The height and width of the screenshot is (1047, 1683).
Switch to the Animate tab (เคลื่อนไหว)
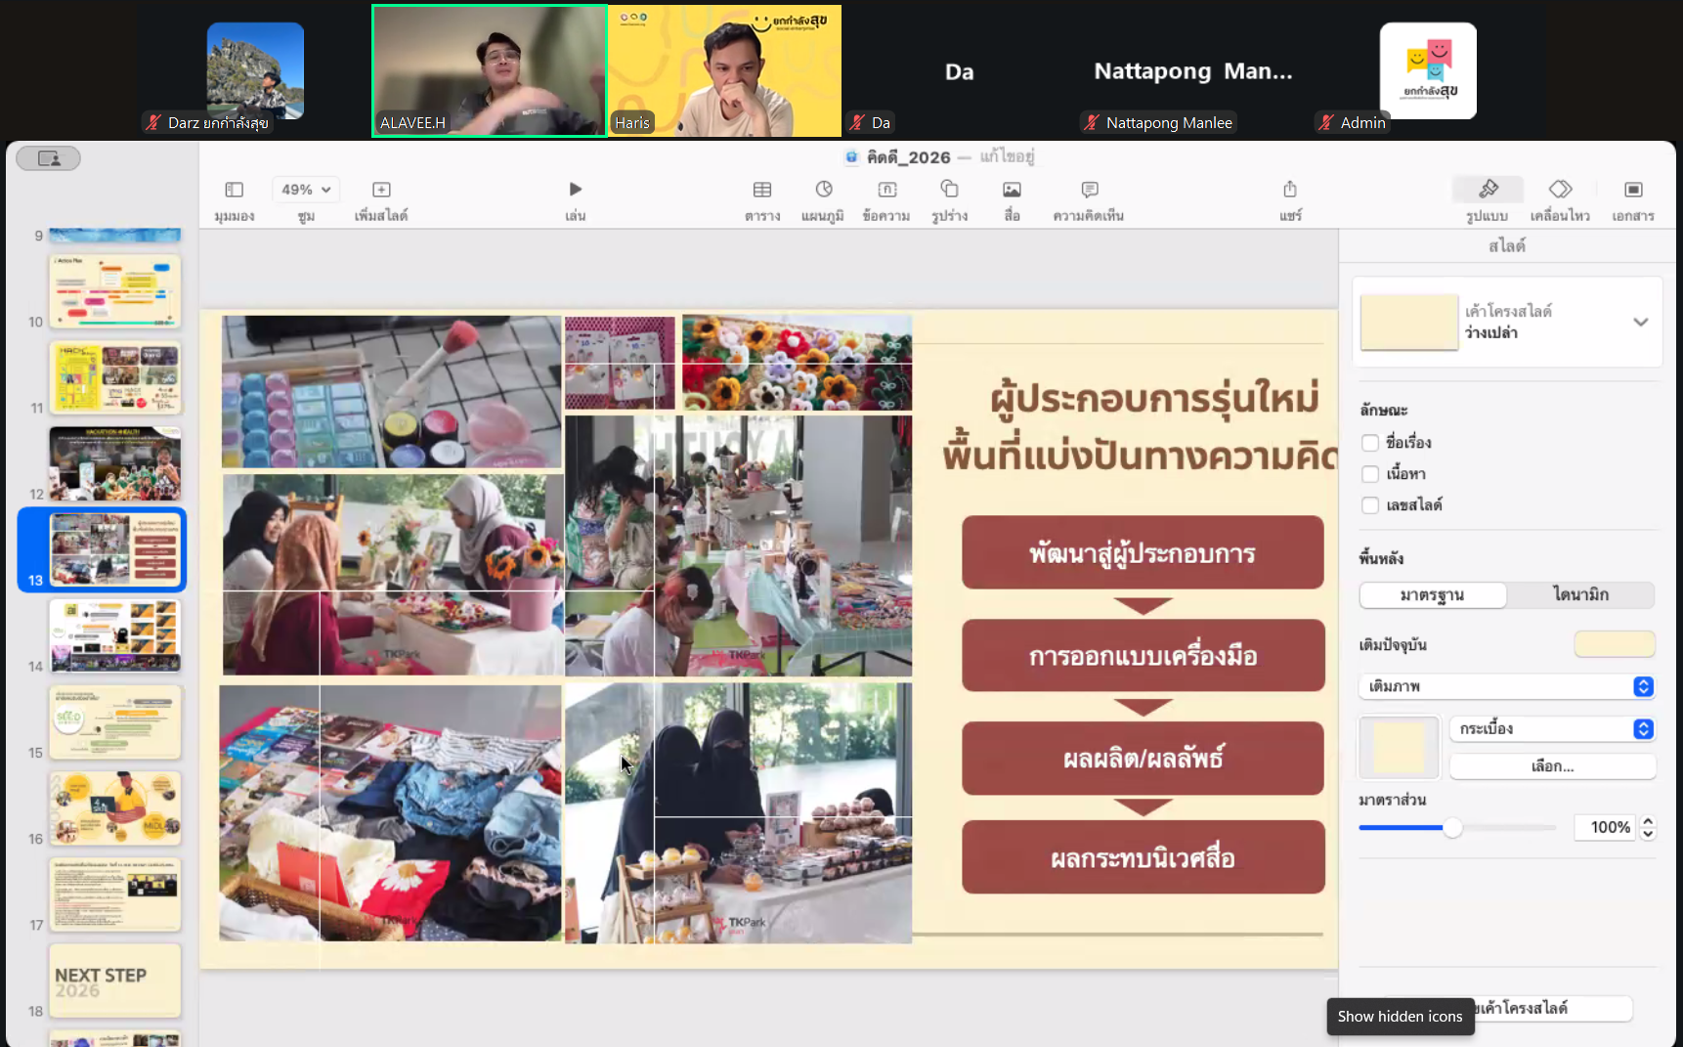click(x=1560, y=190)
